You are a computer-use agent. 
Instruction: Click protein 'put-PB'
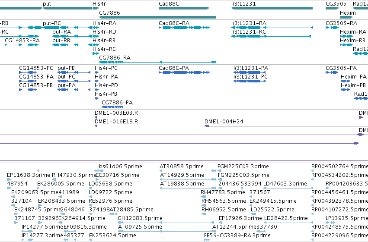click(x=66, y=68)
